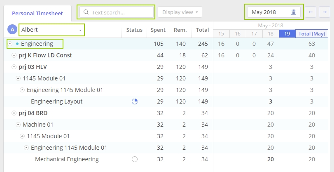
Task: Click the Total (May) column header
Action: pyautogui.click(x=312, y=34)
